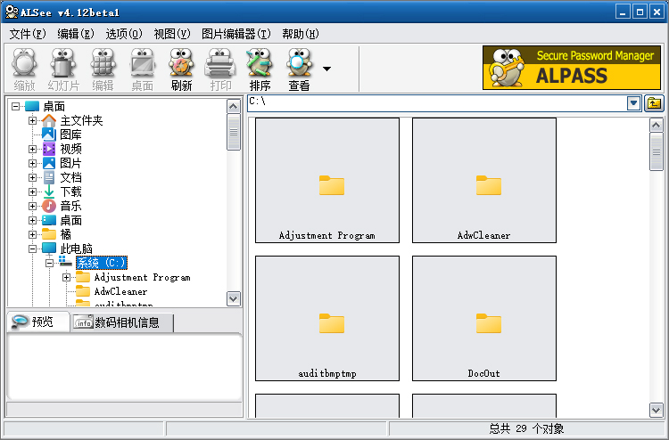The width and height of the screenshot is (669, 440).
Task: Select the 橘 folder in tree
Action: pos(66,234)
